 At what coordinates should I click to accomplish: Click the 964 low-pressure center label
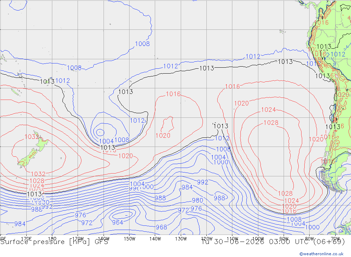118,222
